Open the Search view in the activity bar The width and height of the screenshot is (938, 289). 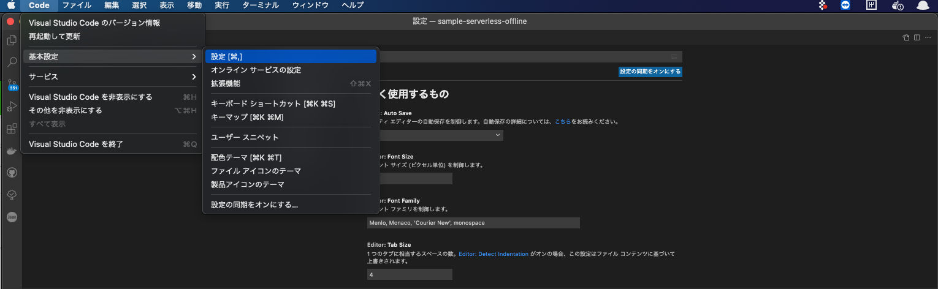click(x=12, y=62)
